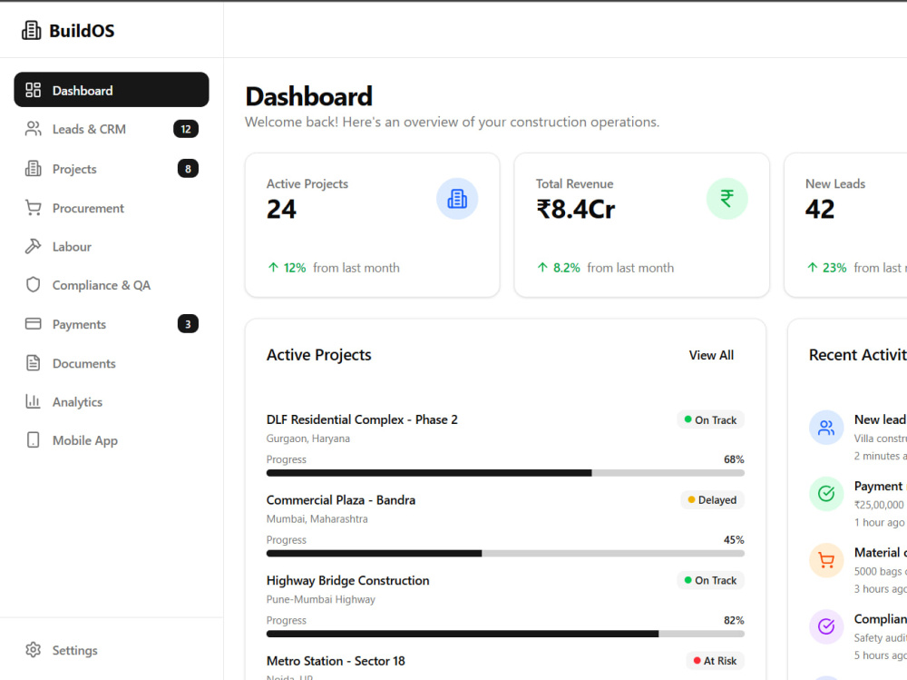This screenshot has width=907, height=680.
Task: Click the Recent Activity heading
Action: pos(858,355)
